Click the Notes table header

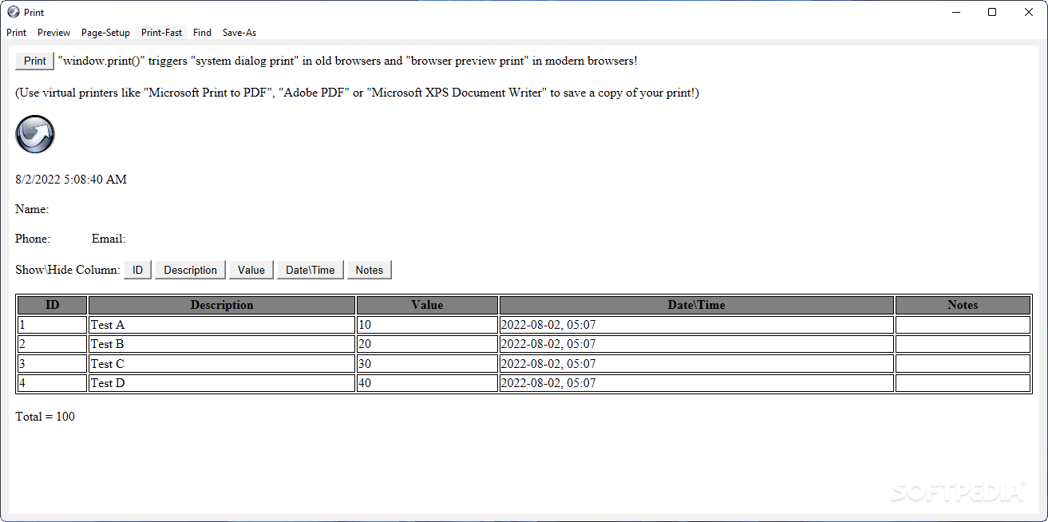[x=963, y=305]
